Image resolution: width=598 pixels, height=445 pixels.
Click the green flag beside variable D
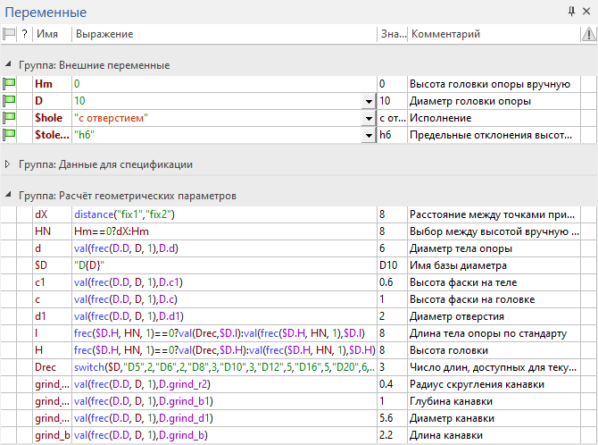click(10, 101)
